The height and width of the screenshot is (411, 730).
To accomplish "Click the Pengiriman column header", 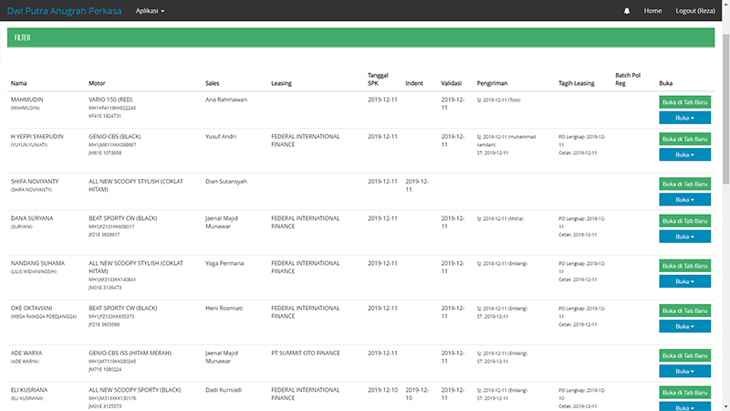I will pos(492,83).
